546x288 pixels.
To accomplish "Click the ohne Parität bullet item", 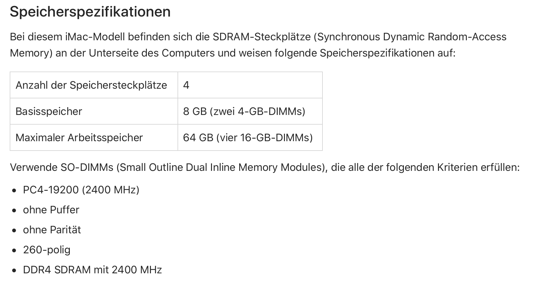I will (52, 230).
